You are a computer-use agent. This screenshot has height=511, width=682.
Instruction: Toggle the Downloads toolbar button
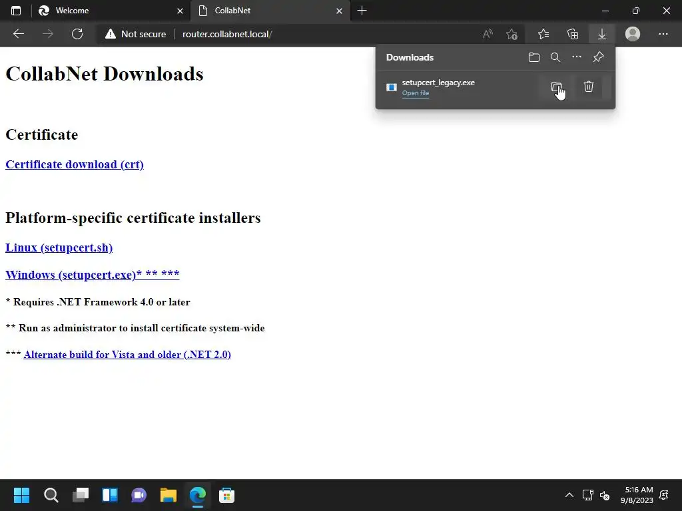(602, 34)
